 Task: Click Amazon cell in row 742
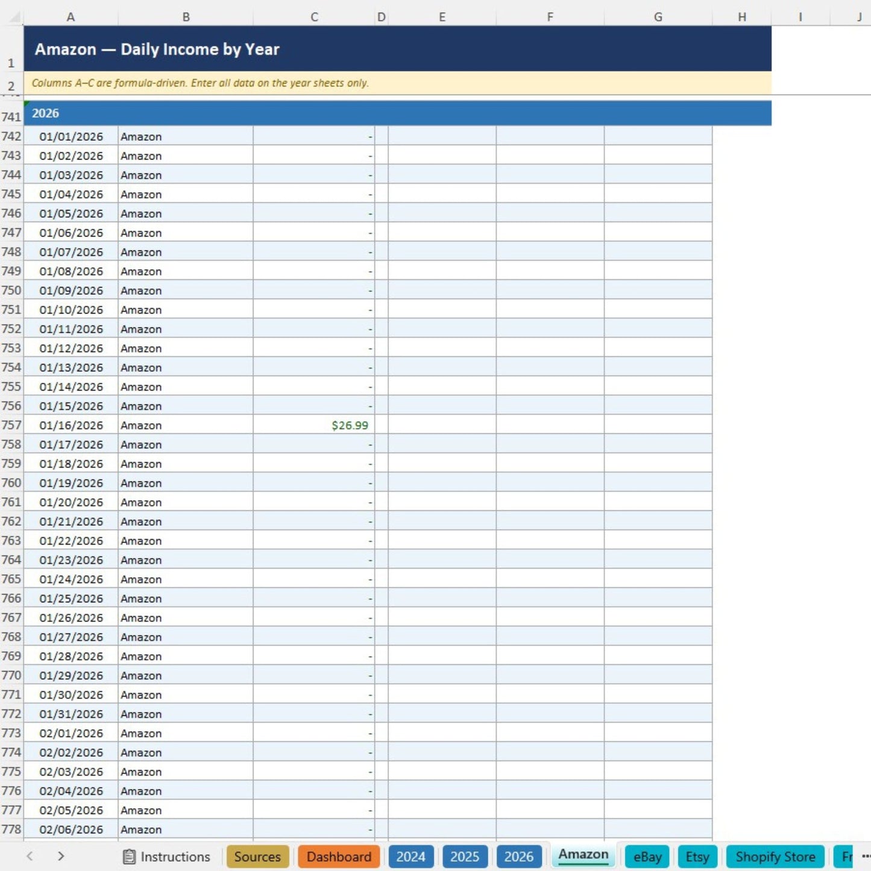click(186, 136)
